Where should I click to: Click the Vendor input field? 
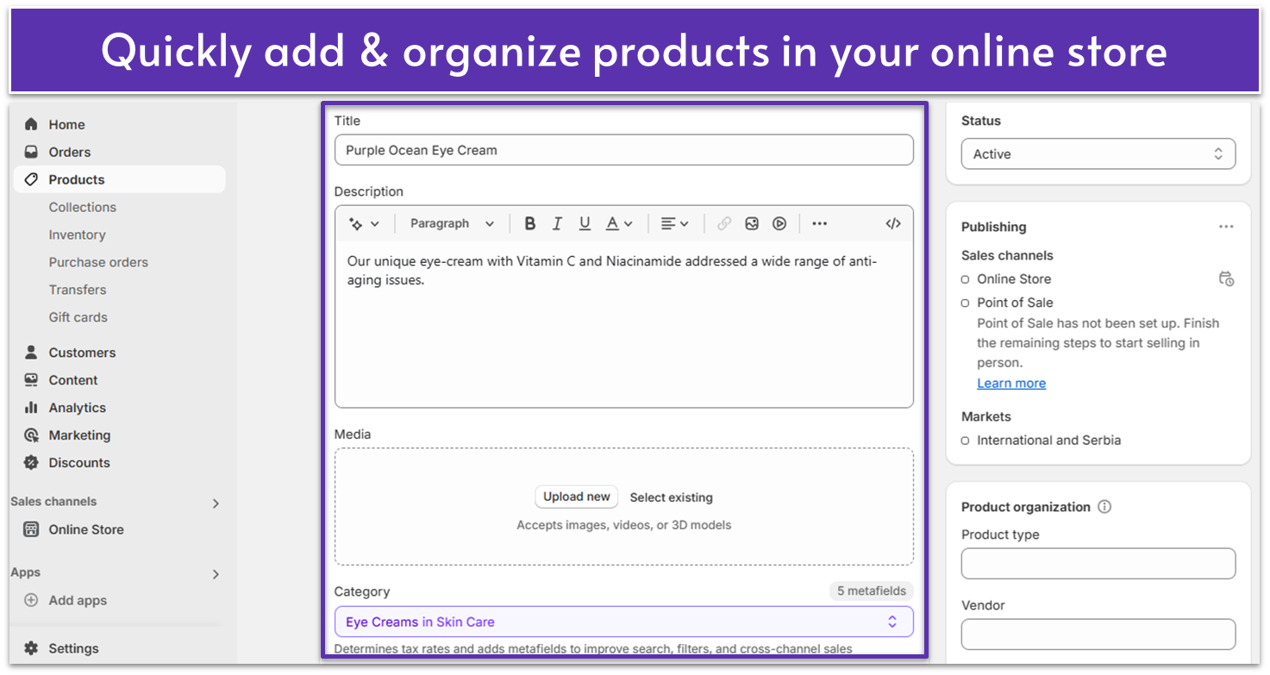1098,634
